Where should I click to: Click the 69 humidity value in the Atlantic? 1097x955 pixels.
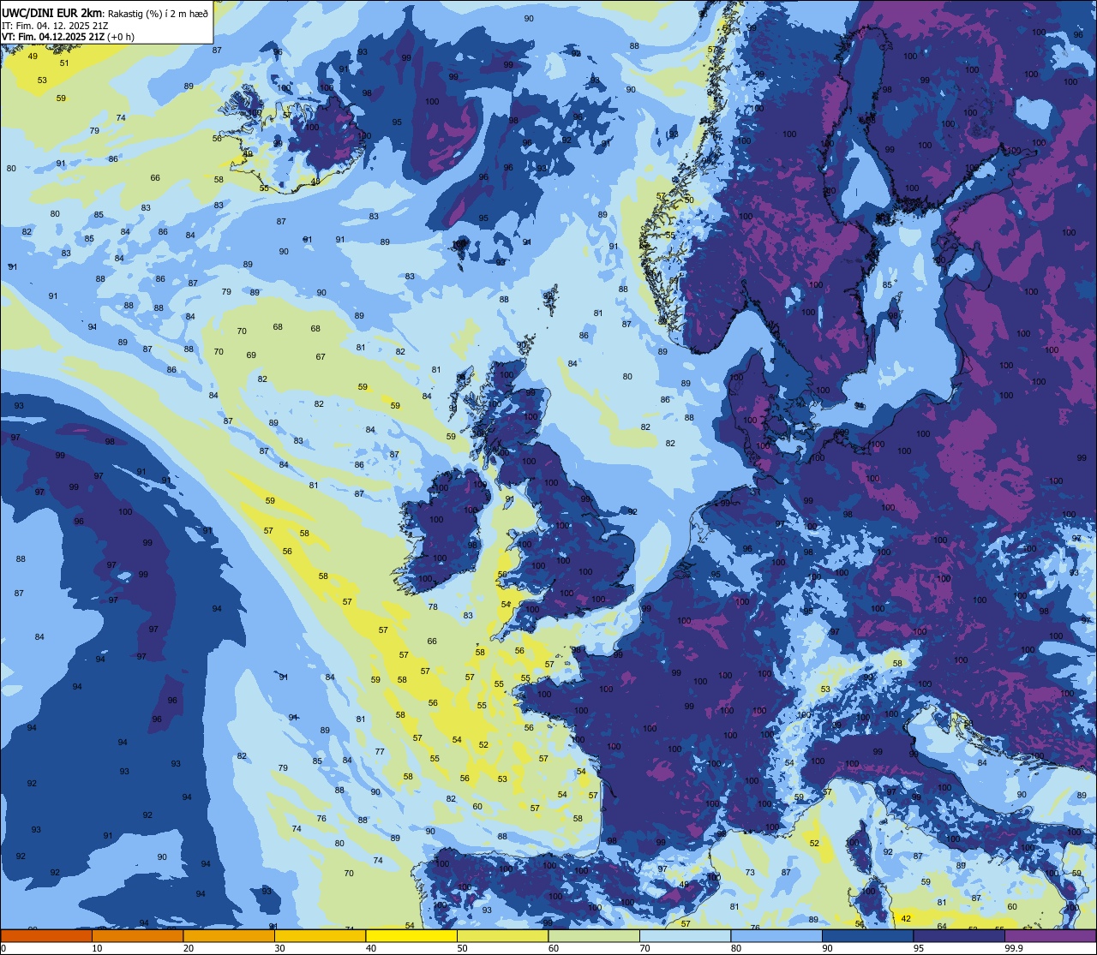click(x=251, y=355)
